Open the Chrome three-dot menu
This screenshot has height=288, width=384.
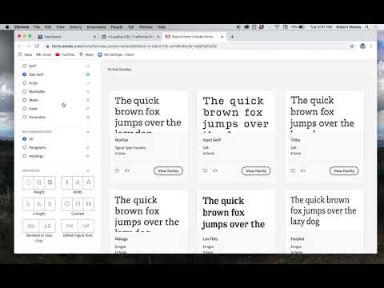tap(371, 46)
